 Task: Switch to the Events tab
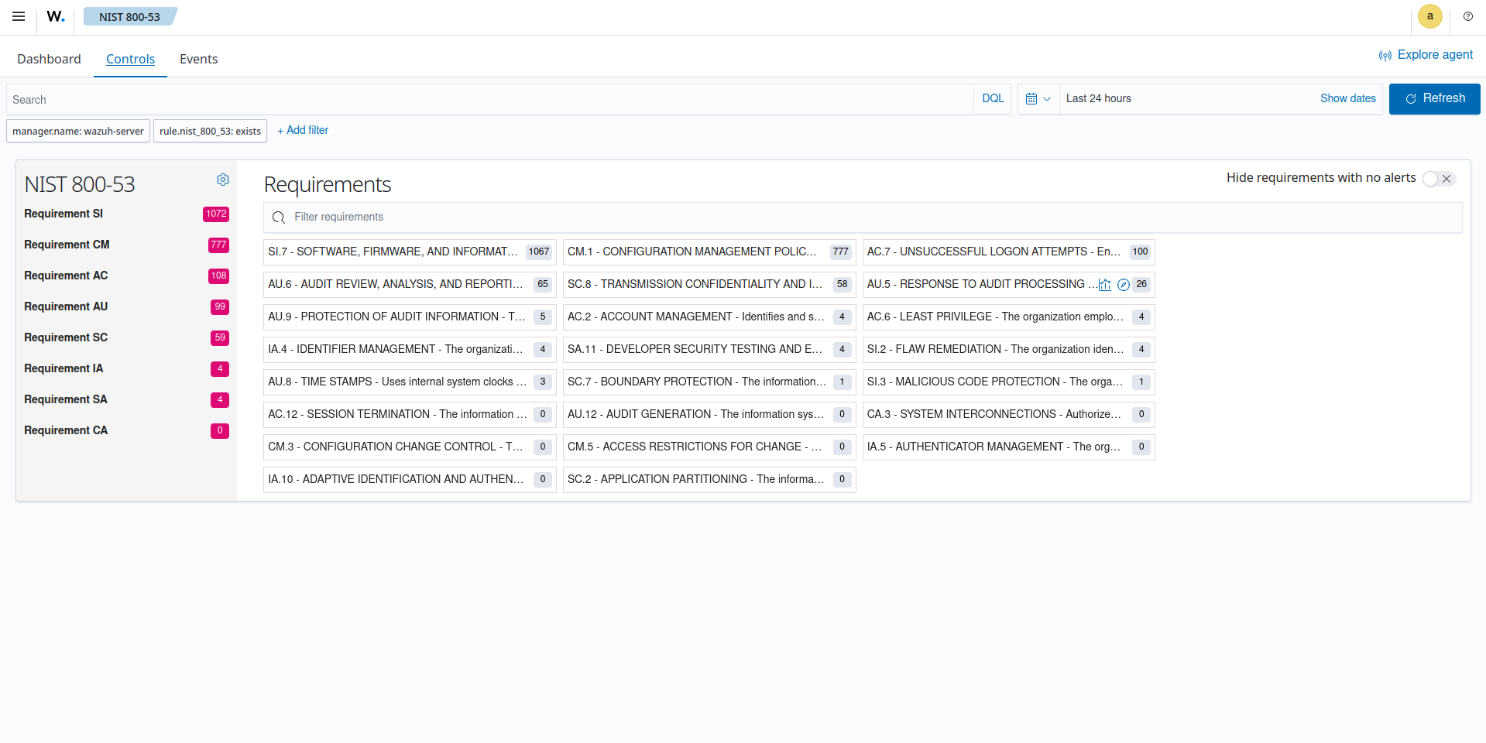click(198, 60)
